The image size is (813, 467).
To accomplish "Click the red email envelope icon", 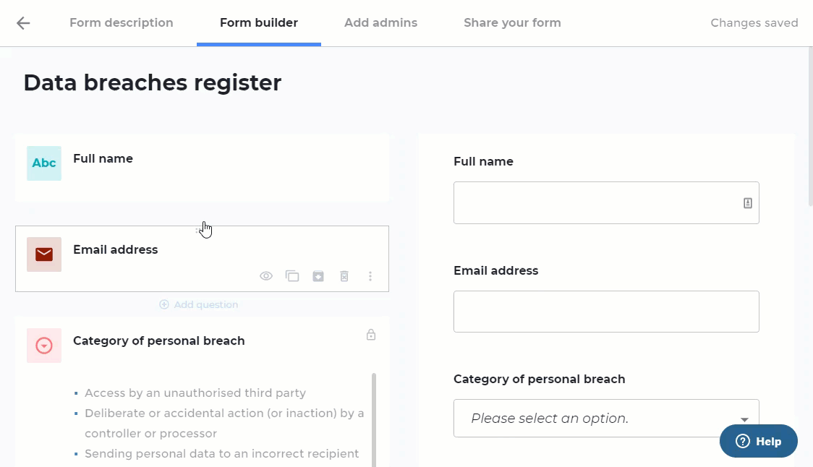I will (x=44, y=254).
